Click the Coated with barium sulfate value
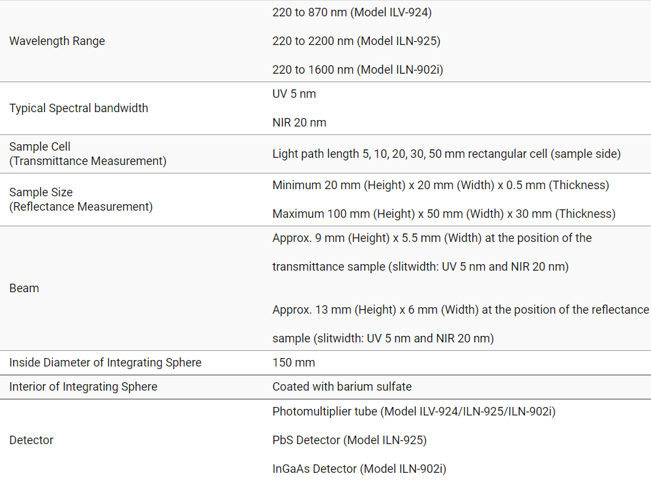651x480 pixels. click(342, 387)
